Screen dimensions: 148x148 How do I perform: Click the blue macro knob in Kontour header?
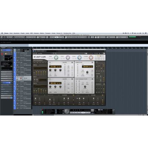click(x=80, y=58)
